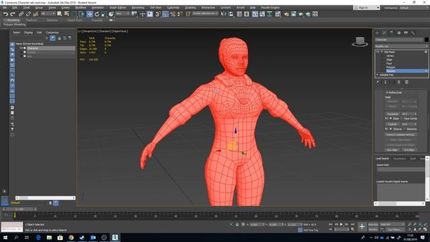Click the Scene Explorer horizontal scrollbar
Screen dimensions: 430x242
click(x=45, y=198)
